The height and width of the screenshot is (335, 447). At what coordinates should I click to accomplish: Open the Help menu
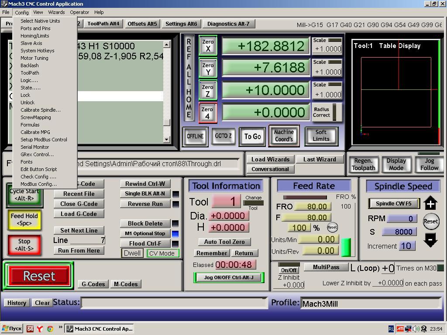pyautogui.click(x=99, y=12)
